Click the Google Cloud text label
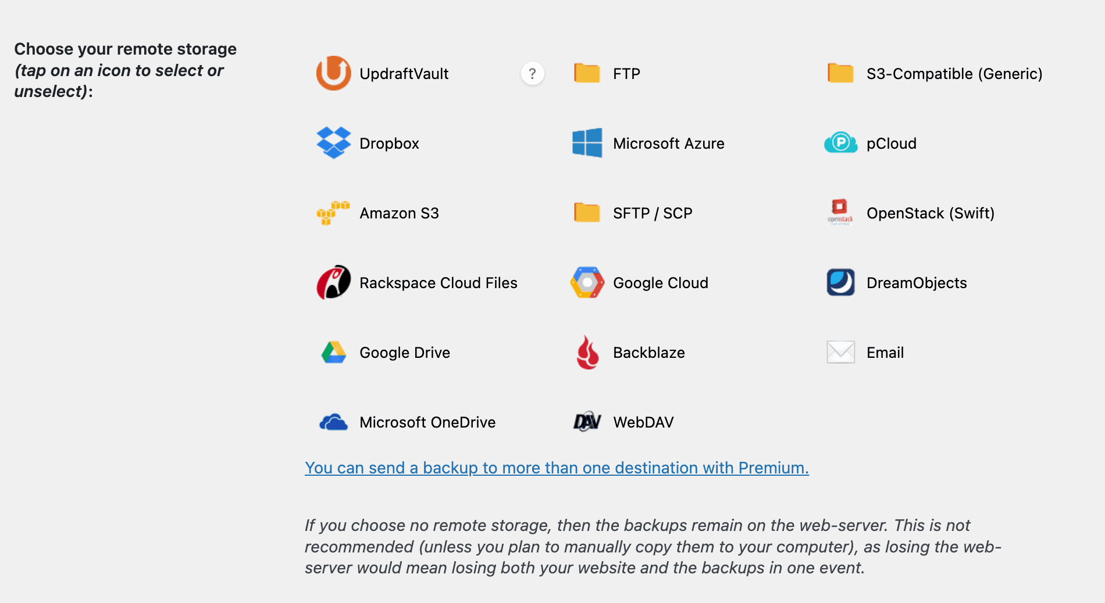The height and width of the screenshot is (603, 1105). coord(661,283)
